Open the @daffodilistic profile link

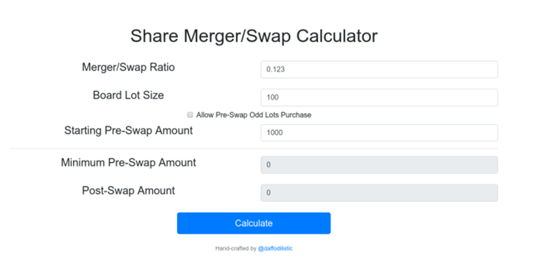276,249
